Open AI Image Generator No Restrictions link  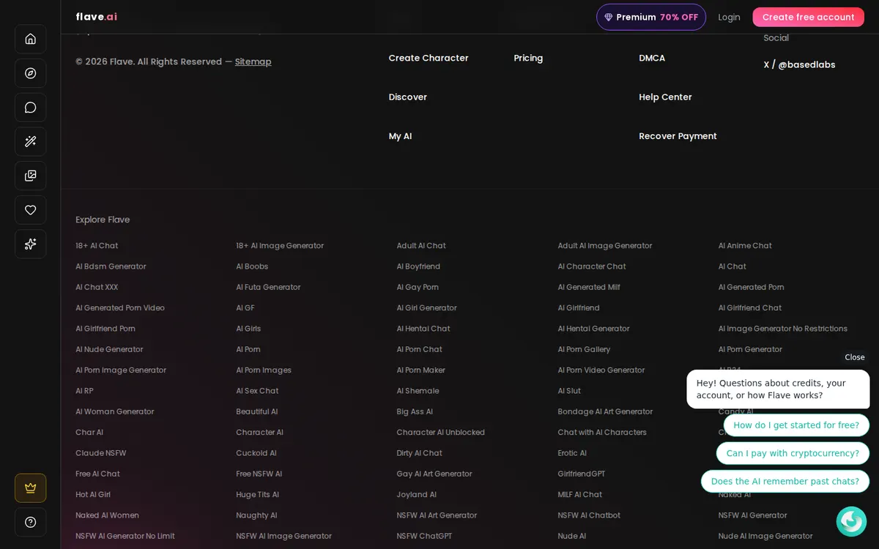coord(783,329)
